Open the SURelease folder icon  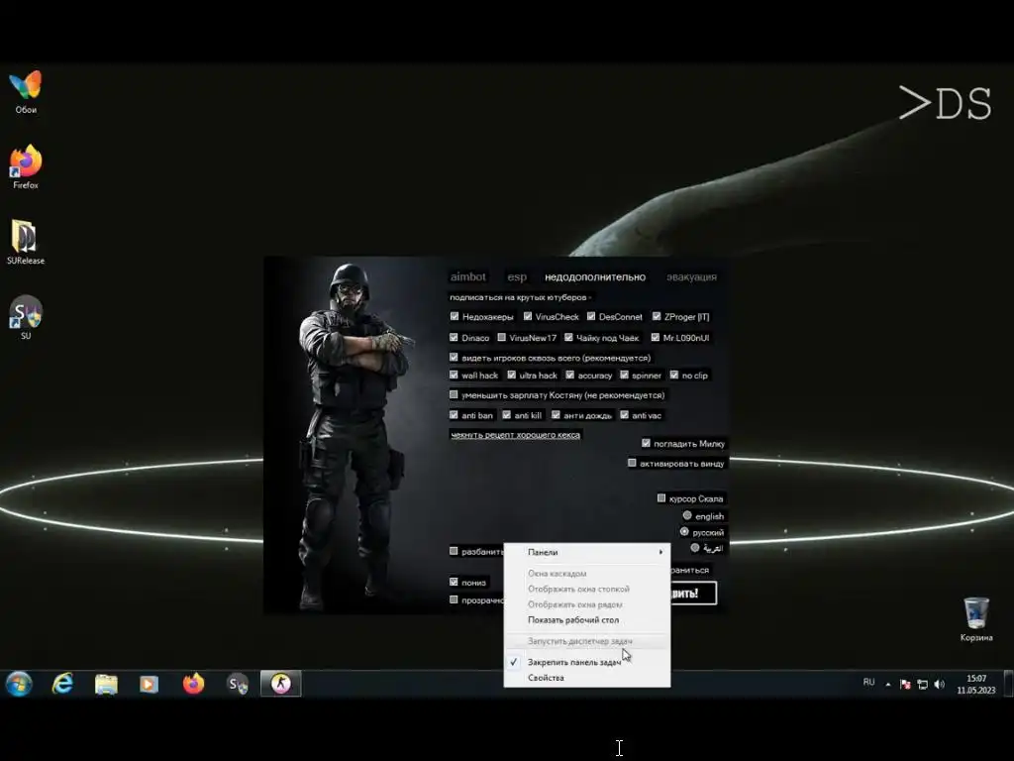pyautogui.click(x=26, y=242)
